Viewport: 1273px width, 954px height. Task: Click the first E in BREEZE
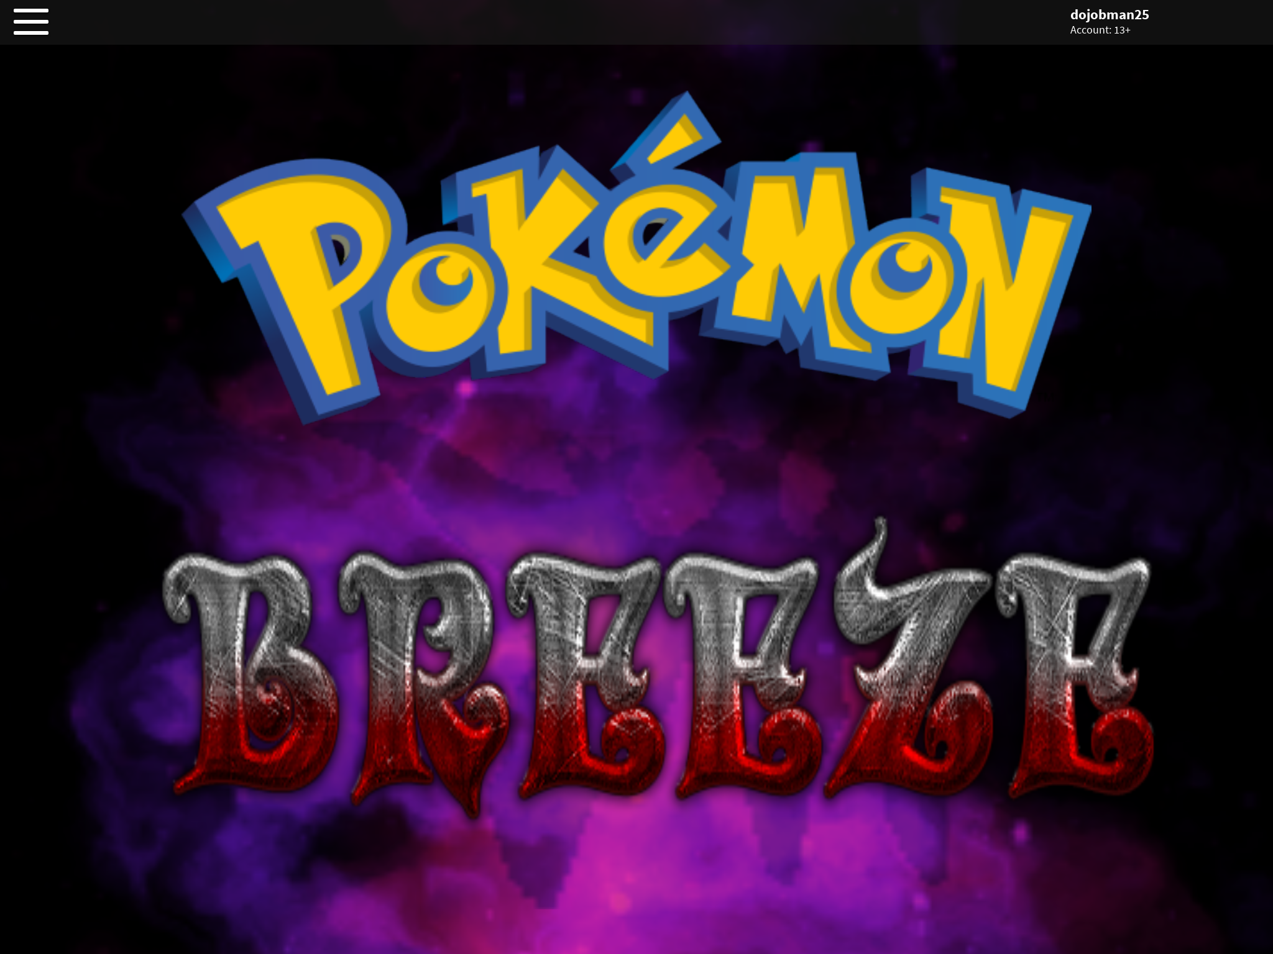click(584, 677)
